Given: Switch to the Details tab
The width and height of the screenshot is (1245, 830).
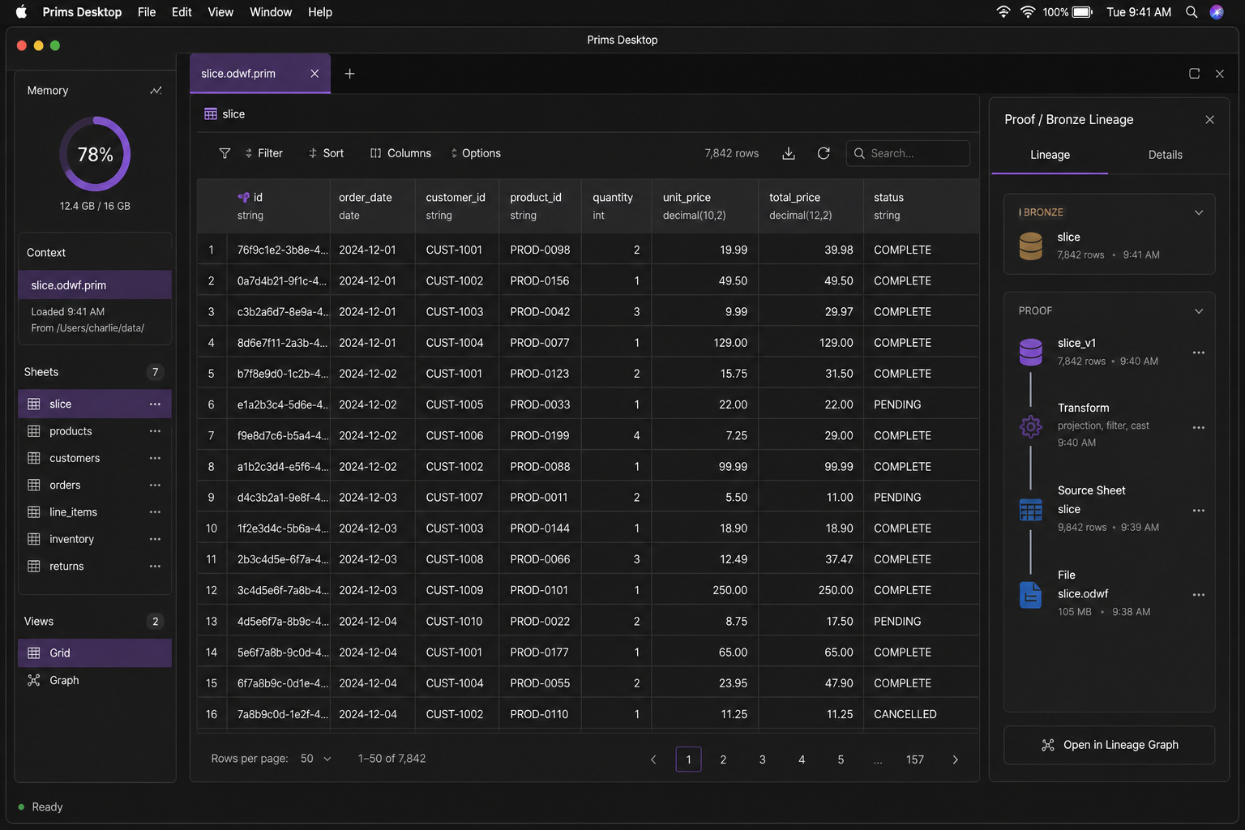Looking at the screenshot, I should (x=1166, y=155).
